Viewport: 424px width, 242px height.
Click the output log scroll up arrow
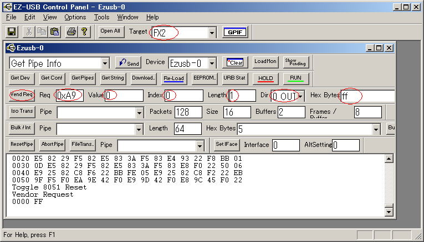click(389, 159)
